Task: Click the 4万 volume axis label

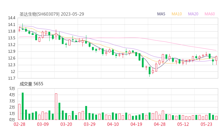Action: [12, 95]
